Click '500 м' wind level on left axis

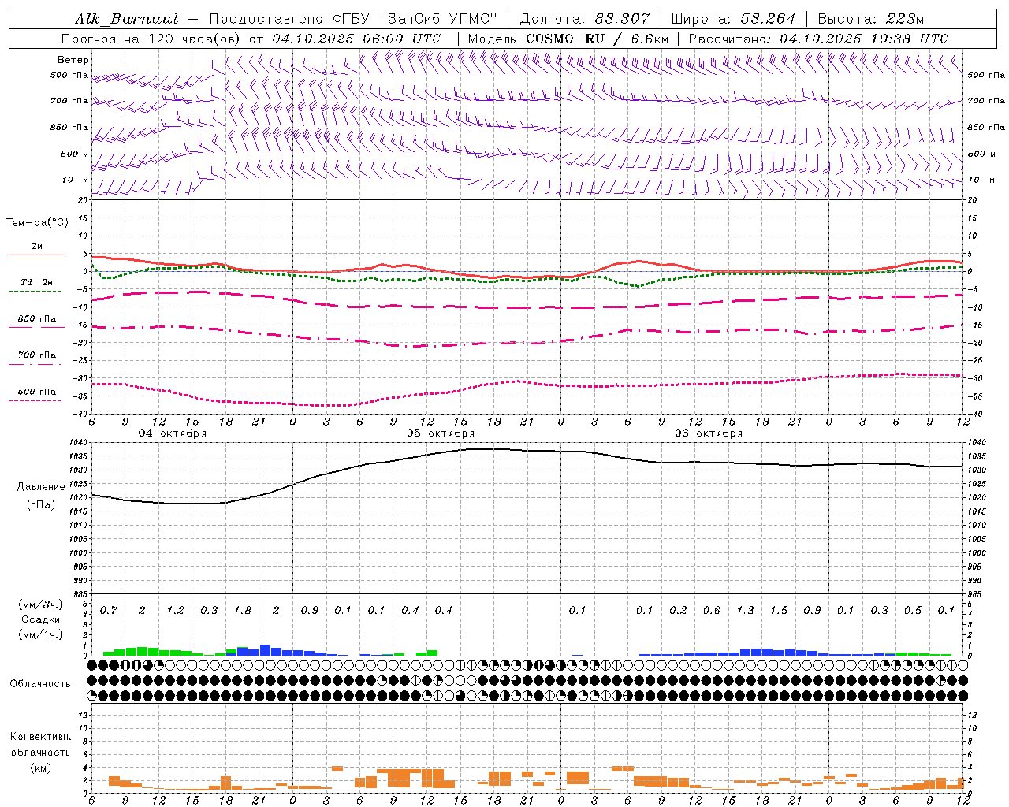(x=75, y=154)
